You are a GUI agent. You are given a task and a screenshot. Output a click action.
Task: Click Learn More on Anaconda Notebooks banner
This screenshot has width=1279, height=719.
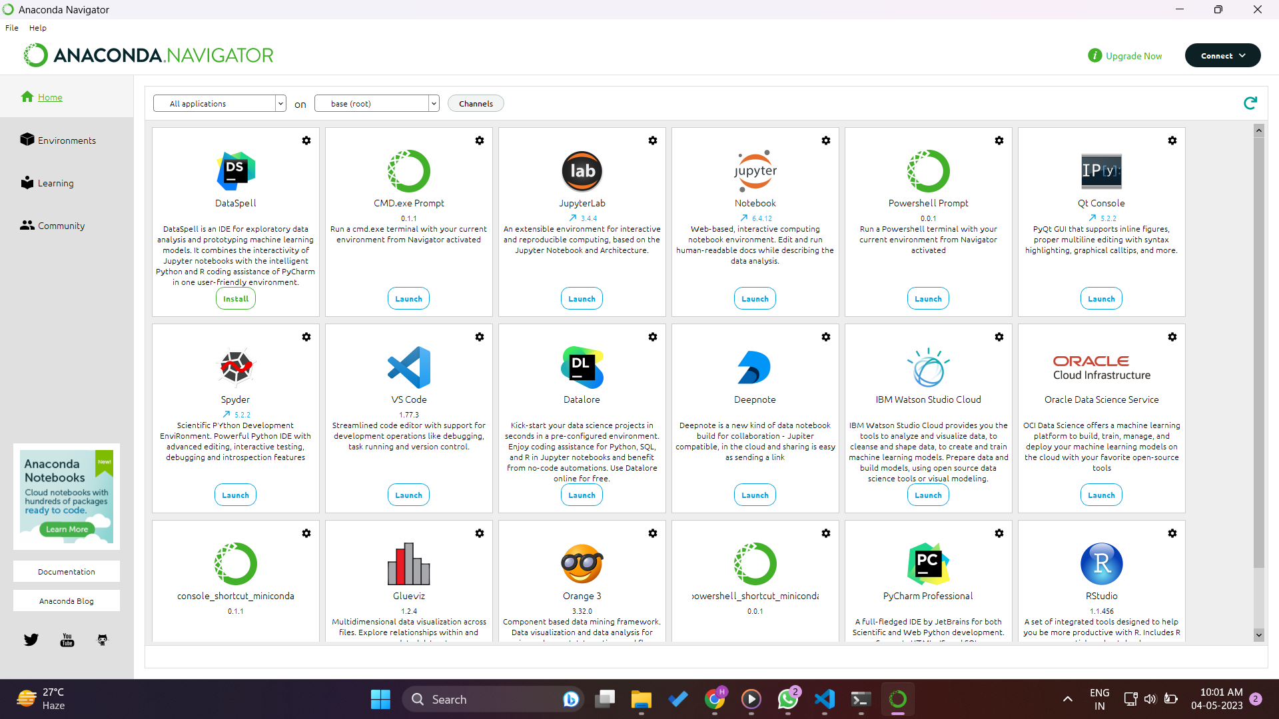(67, 529)
